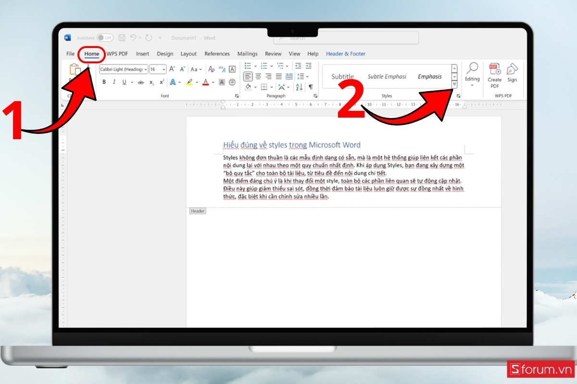Switch to the Design tab

click(x=165, y=54)
